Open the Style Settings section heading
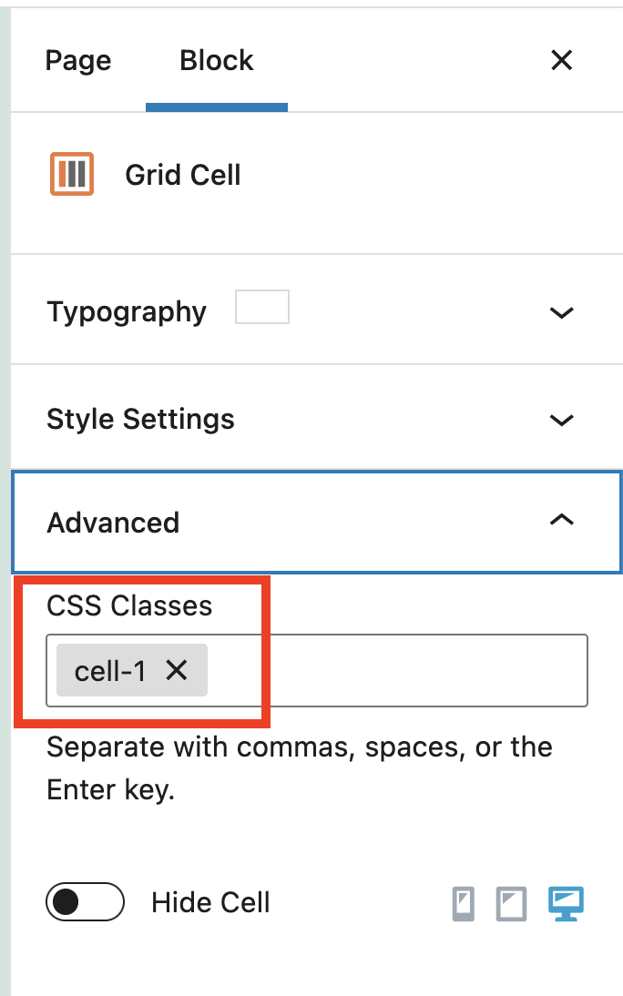The height and width of the screenshot is (996, 623). click(x=140, y=419)
